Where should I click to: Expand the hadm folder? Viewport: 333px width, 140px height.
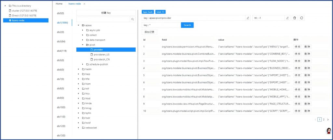78,69
